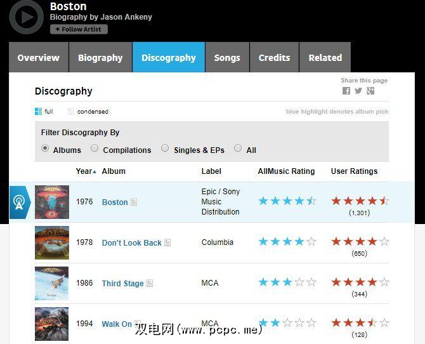Viewport: 425px width, 344px height.
Task: Open the Don't Look Back album link
Action: [131, 243]
